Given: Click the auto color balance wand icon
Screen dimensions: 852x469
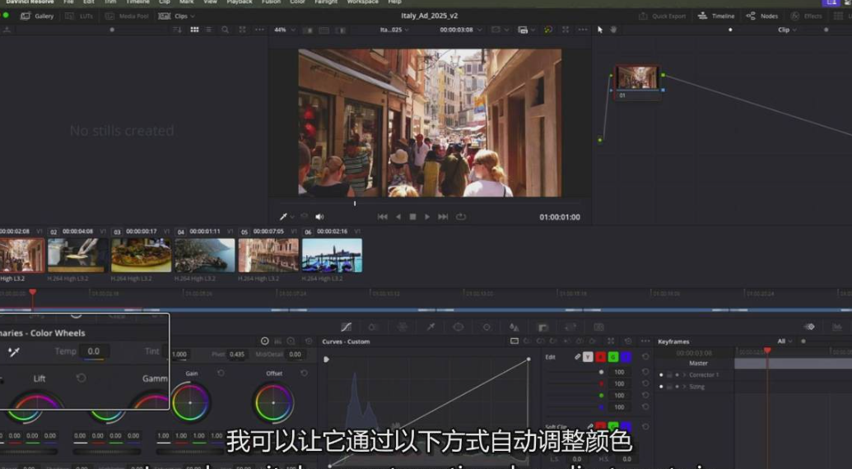Looking at the screenshot, I should [14, 352].
